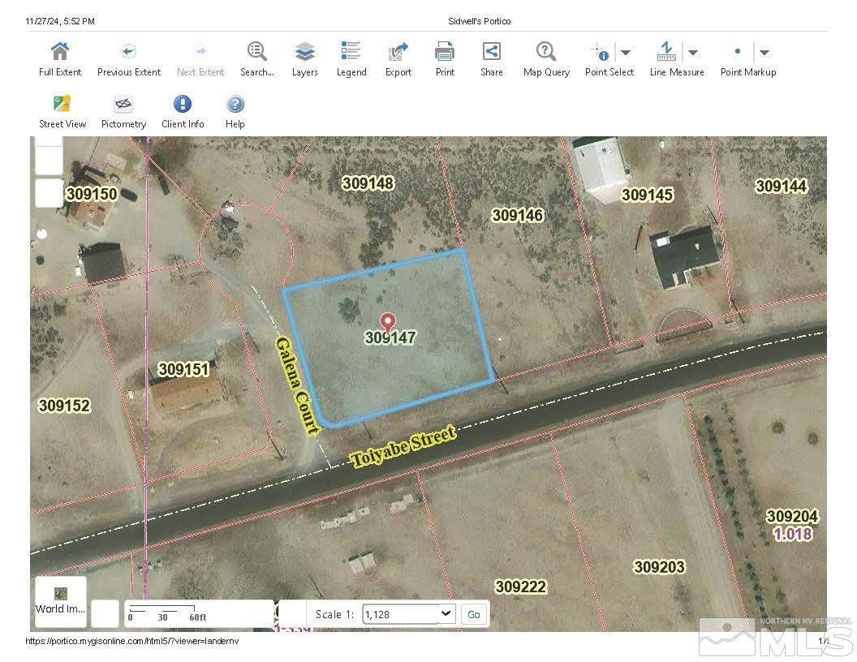Open the Scale value dropdown
The height and width of the screenshot is (662, 857).
pyautogui.click(x=446, y=613)
